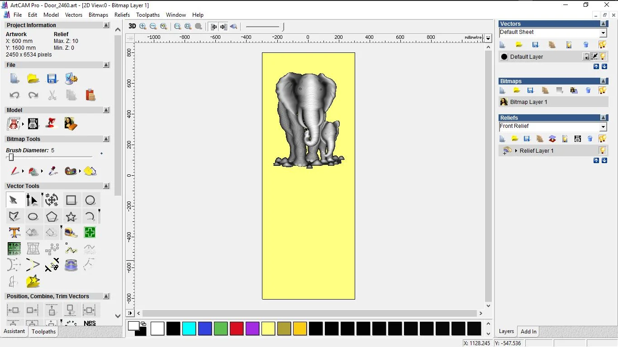Open the Front Relief dropdown
Image resolution: width=618 pixels, height=347 pixels.
(x=603, y=127)
